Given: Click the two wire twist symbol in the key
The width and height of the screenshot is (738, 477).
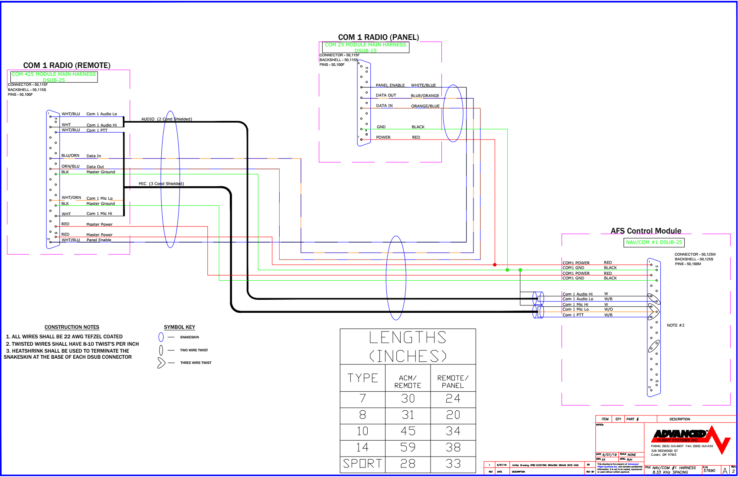Looking at the screenshot, I should click(x=161, y=350).
